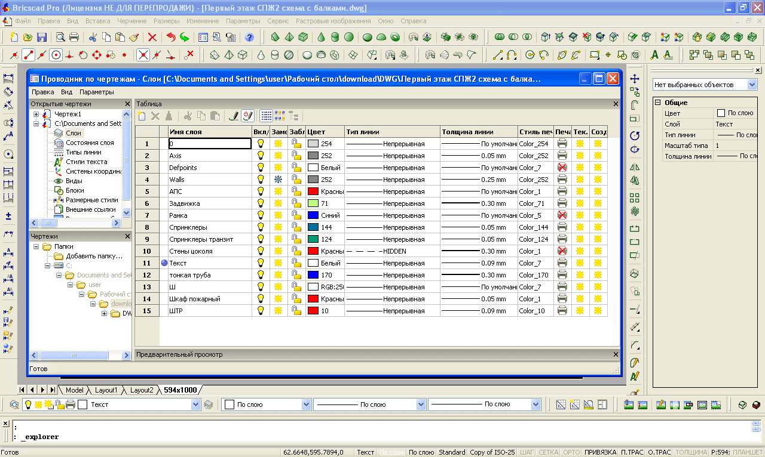Open the Параметры menu in the explorer window
765x457 pixels.
[x=96, y=92]
